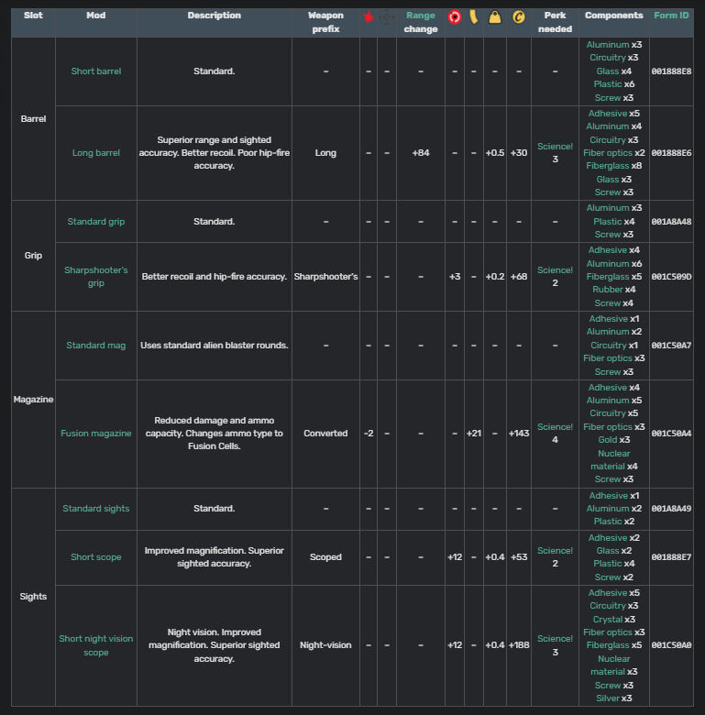Click the red star damage icon
705x715 pixels.
pyautogui.click(x=368, y=17)
